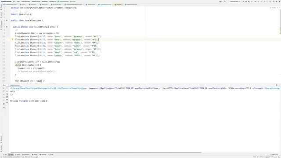
Task: Click the inspection warnings widget in editor corner
Action: (273, 8)
